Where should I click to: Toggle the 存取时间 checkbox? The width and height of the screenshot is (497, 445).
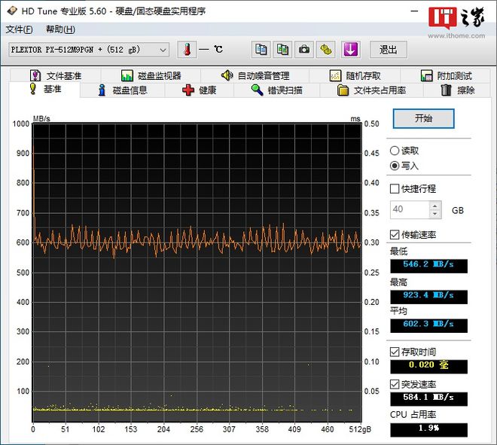point(395,352)
